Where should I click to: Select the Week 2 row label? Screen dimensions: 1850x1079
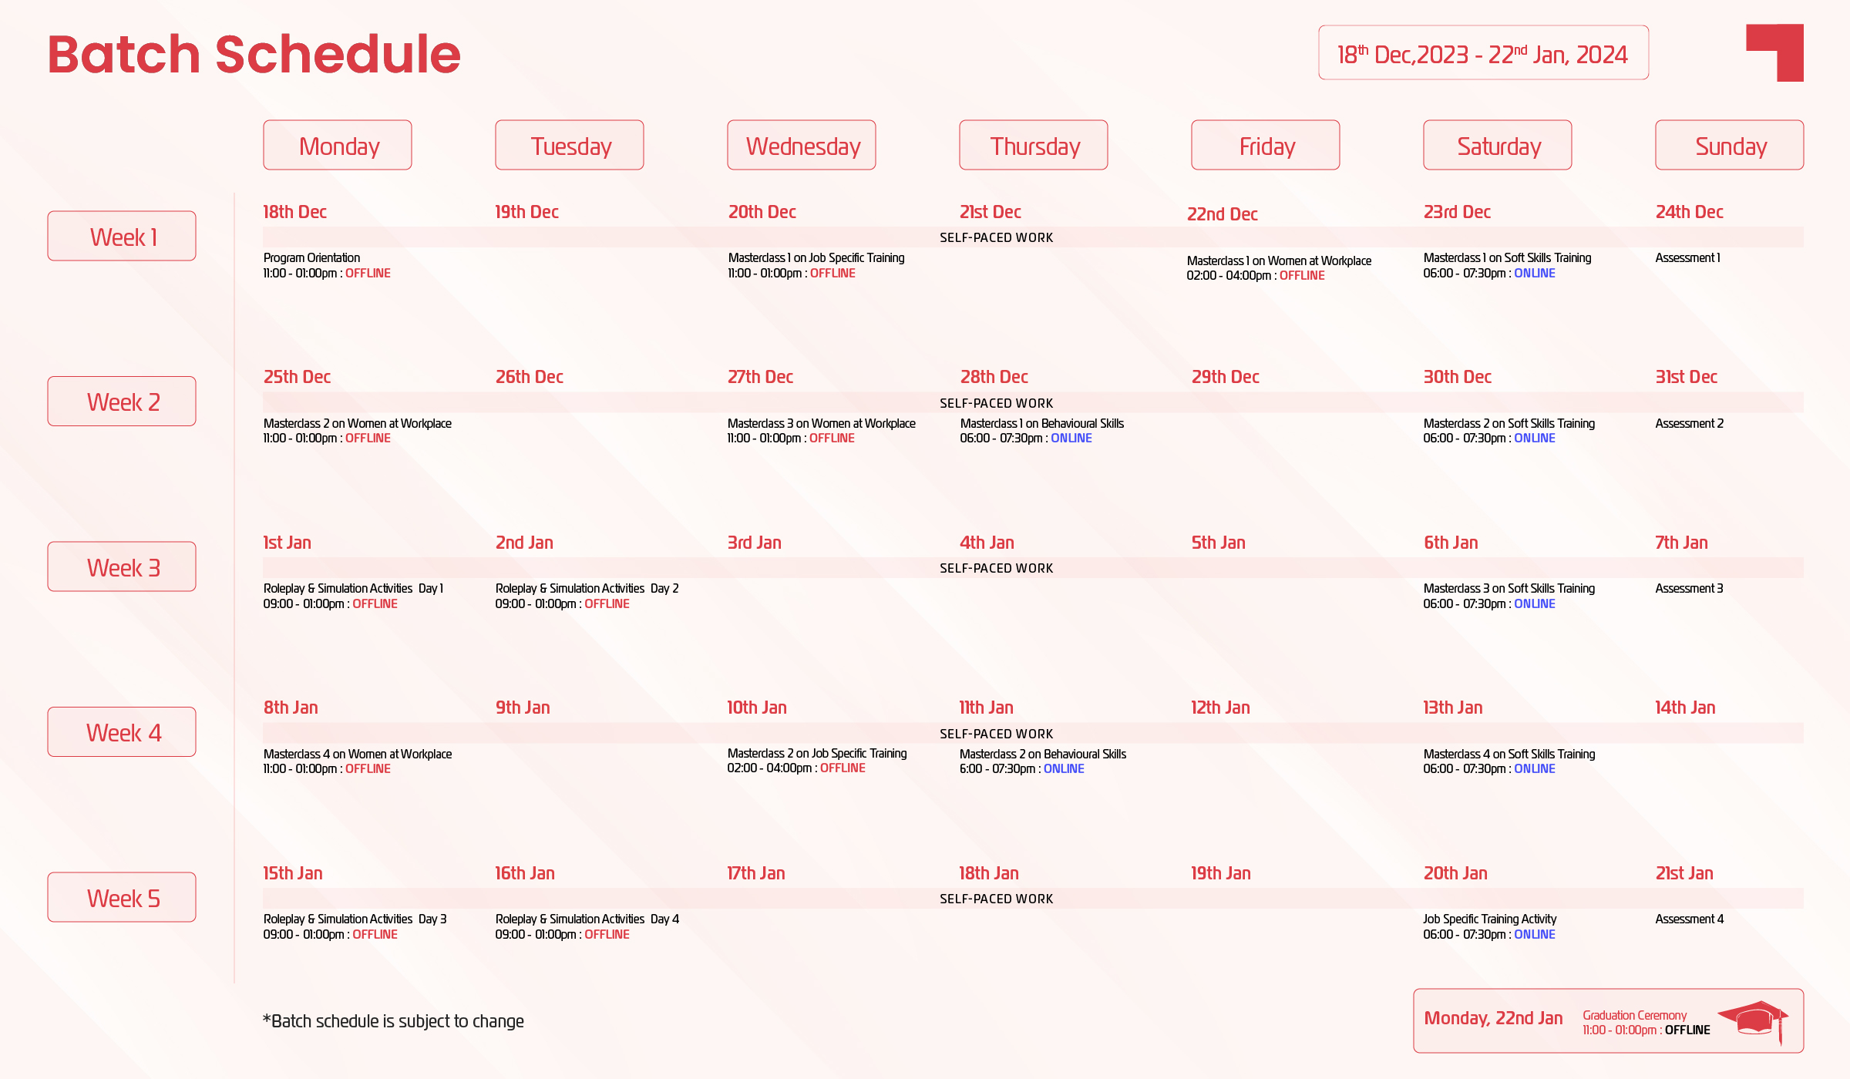tap(122, 402)
